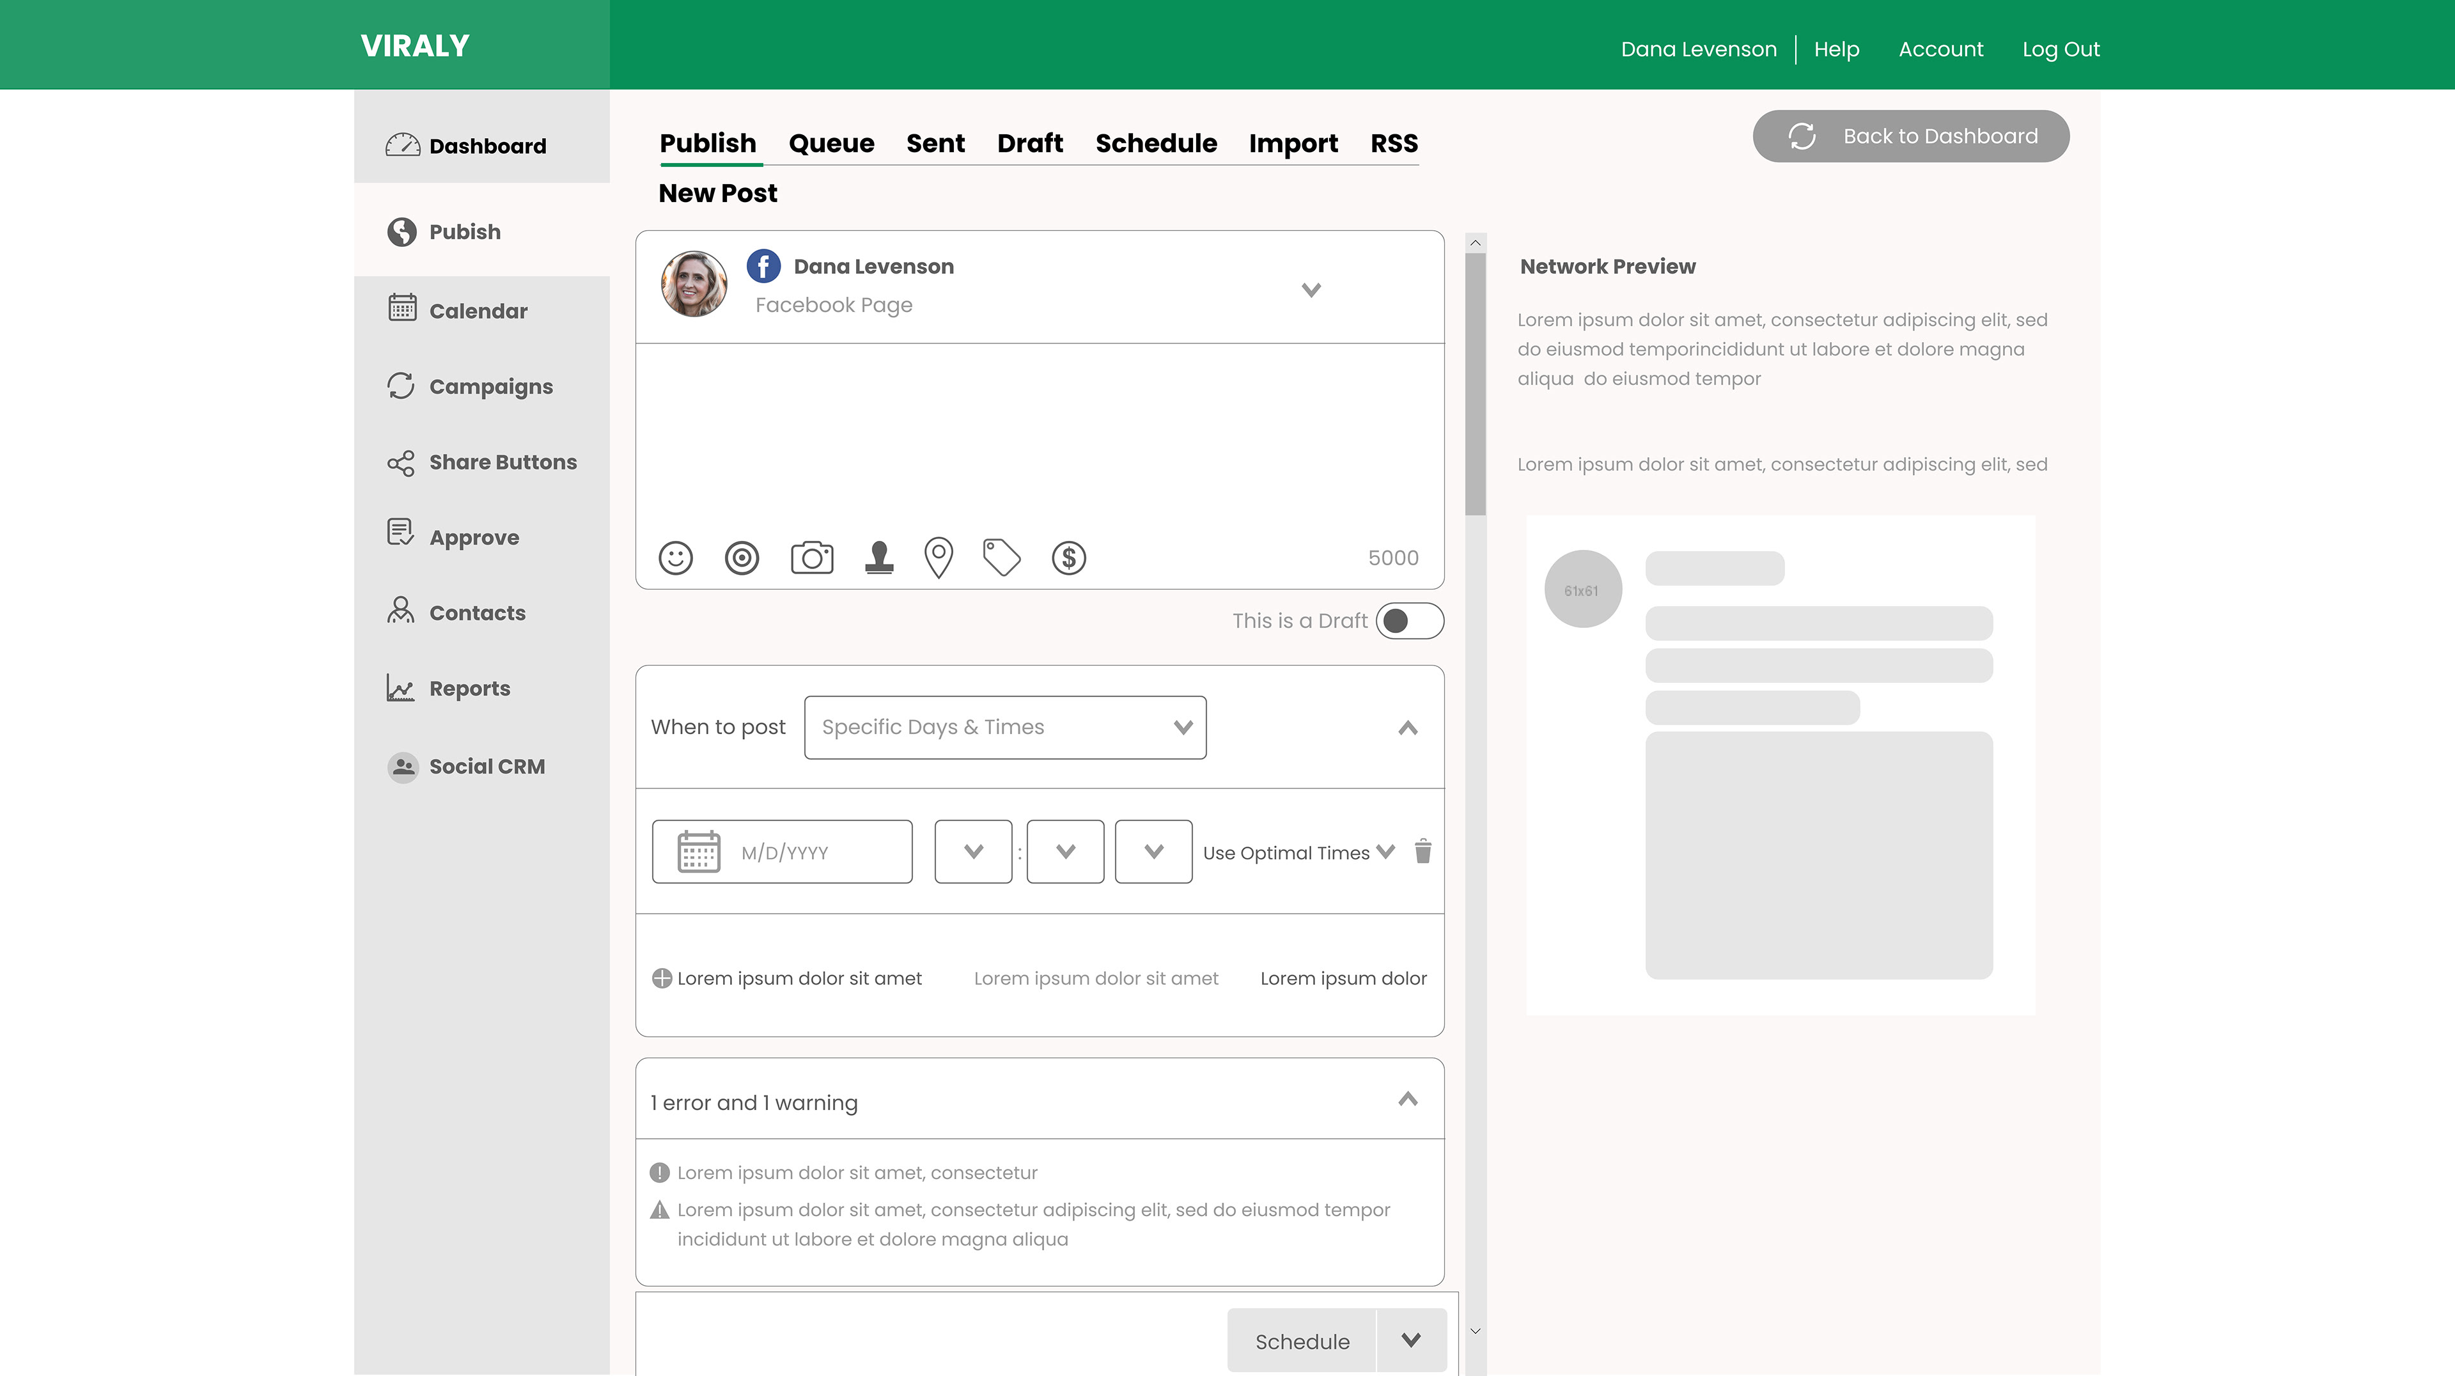The image size is (2455, 1376).
Task: Switch to the Sent tab
Action: pos(936,143)
